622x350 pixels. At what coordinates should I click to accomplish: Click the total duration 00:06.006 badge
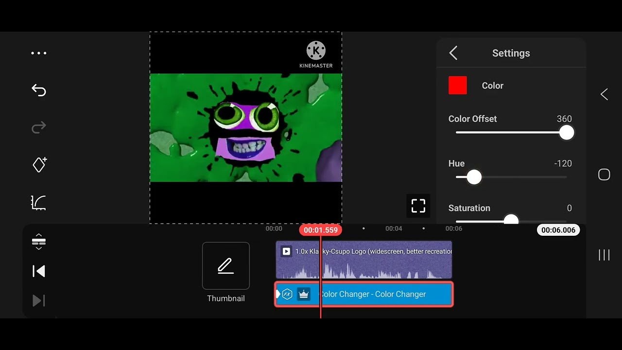coord(558,230)
